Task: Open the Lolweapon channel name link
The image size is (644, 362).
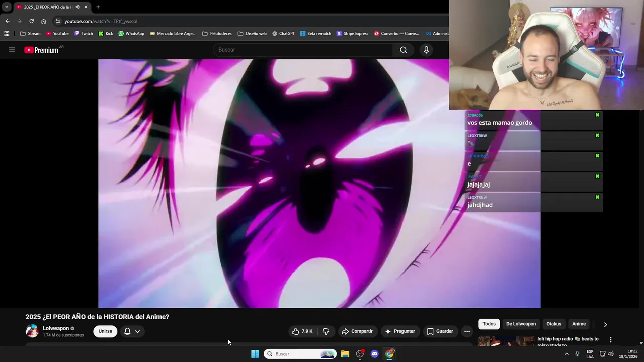Action: 56,328
